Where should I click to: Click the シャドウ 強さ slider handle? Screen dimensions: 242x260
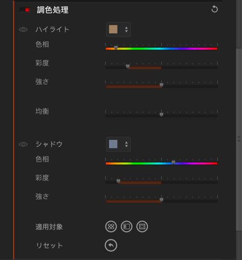point(162,200)
